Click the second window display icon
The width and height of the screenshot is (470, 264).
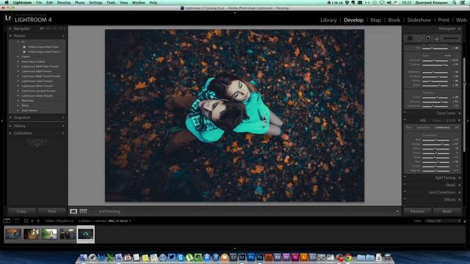(16, 221)
